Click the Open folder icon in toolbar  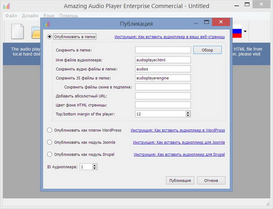pyautogui.click(x=36, y=32)
